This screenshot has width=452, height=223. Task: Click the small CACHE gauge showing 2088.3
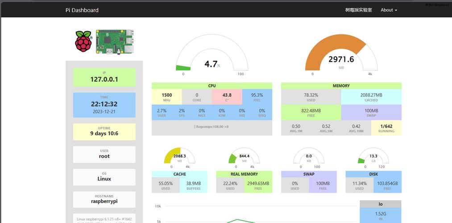pyautogui.click(x=179, y=157)
